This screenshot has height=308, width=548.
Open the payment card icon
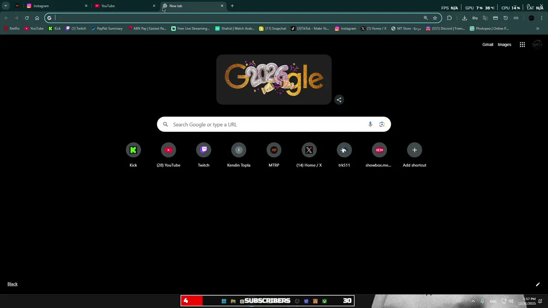495,18
